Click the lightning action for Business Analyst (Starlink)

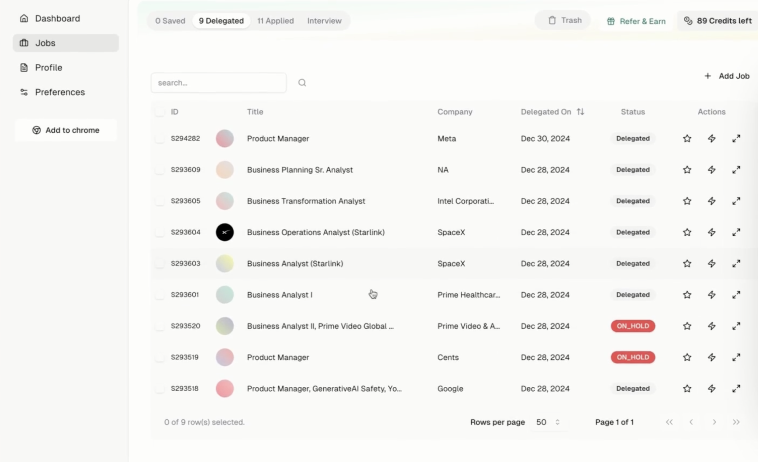coord(712,263)
